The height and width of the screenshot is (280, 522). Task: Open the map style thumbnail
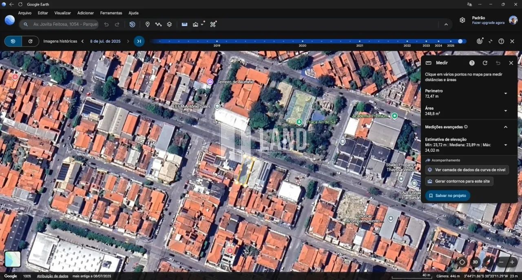(x=13, y=259)
